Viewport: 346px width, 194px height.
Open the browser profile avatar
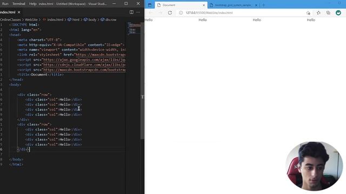point(338,13)
